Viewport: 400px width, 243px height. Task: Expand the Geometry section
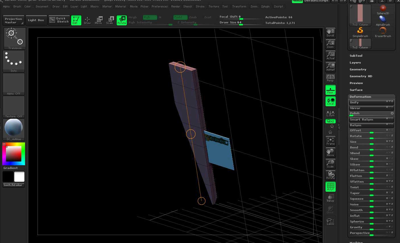[358, 69]
